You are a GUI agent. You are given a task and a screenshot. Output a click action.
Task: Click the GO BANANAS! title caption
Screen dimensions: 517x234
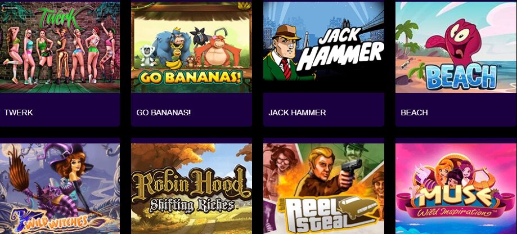[164, 112]
